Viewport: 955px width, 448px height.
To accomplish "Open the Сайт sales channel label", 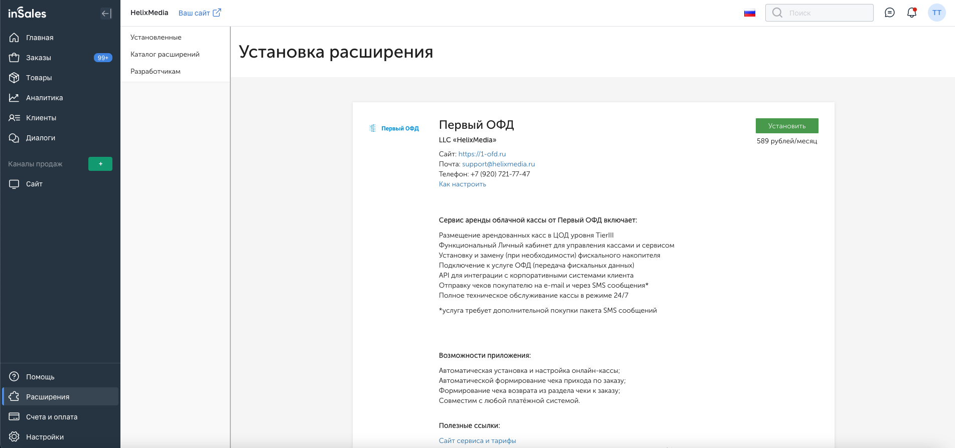I will 34,184.
